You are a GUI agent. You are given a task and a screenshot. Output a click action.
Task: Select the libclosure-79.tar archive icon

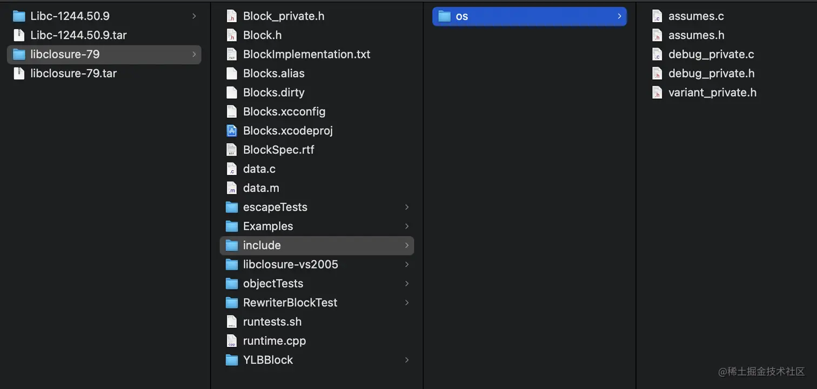[19, 73]
